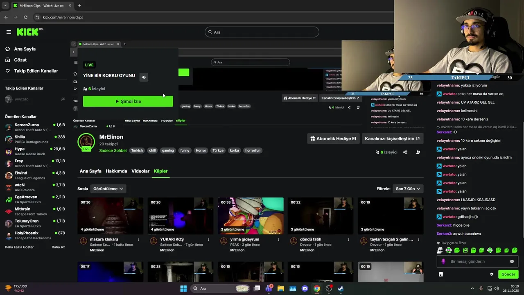Open the shop icon below the chat input
This screenshot has width=524, height=295.
441,274
